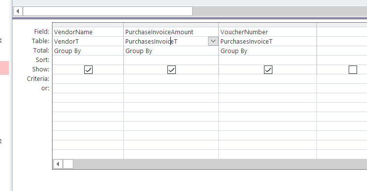The width and height of the screenshot is (367, 191).
Task: Click Criteria cell under VoucherNumber column
Action: click(x=267, y=79)
